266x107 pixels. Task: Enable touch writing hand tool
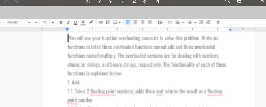point(88,1)
